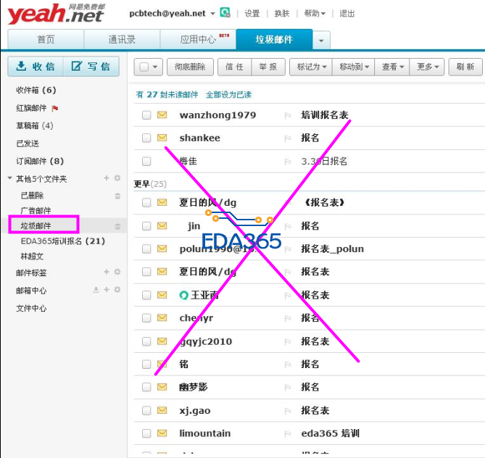Tick the checkbox for jin mail
This screenshot has height=458, width=485.
point(146,226)
